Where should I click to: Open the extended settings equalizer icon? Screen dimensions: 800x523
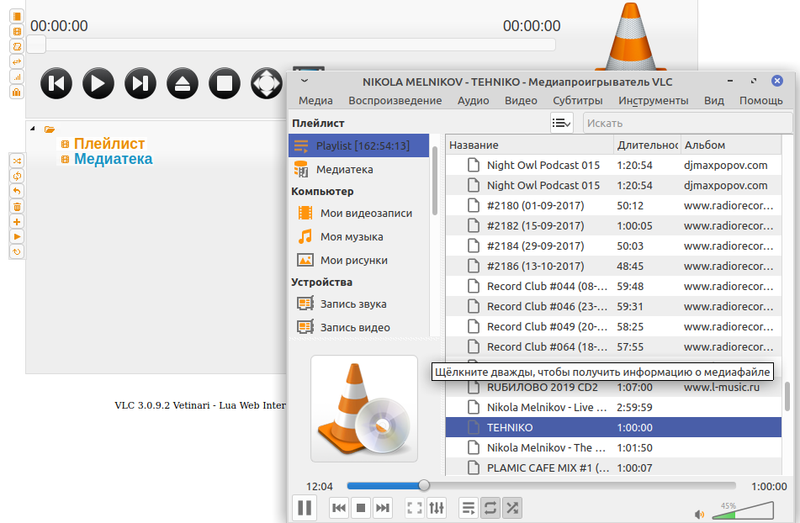437,507
